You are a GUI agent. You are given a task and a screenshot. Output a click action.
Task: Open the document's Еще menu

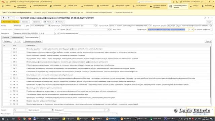point(209,22)
